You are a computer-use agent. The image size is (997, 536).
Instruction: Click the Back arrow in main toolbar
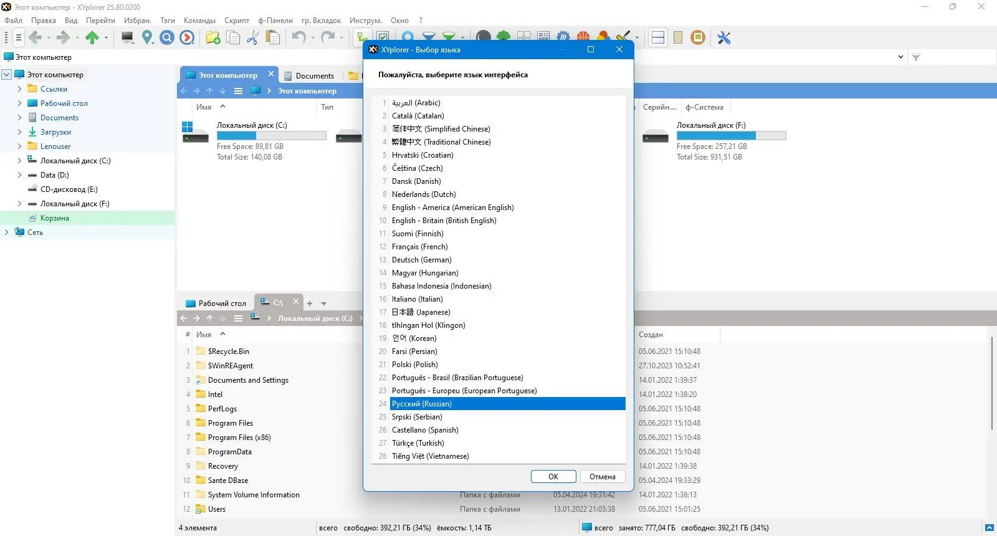pos(35,38)
